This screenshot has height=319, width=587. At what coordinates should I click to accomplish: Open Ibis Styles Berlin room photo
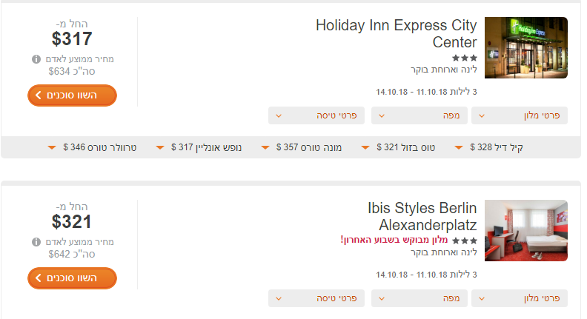(x=526, y=230)
